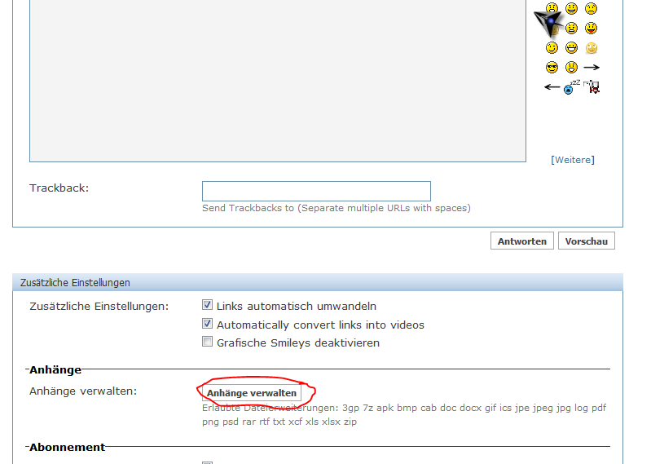651x464 pixels.
Task: Click the 'Erlaubte Dateierweiterungen' text
Action: [x=404, y=414]
